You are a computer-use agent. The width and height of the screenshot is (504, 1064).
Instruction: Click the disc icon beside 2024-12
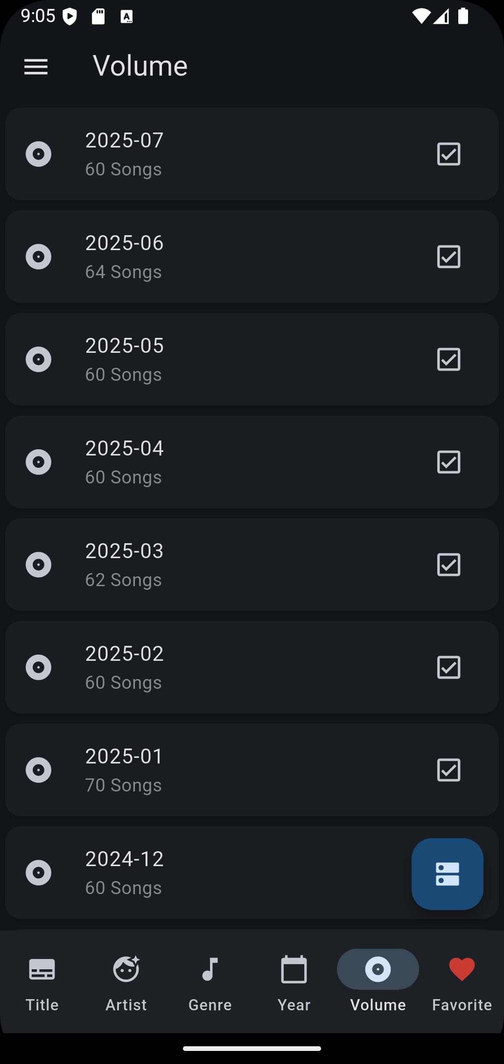[38, 873]
